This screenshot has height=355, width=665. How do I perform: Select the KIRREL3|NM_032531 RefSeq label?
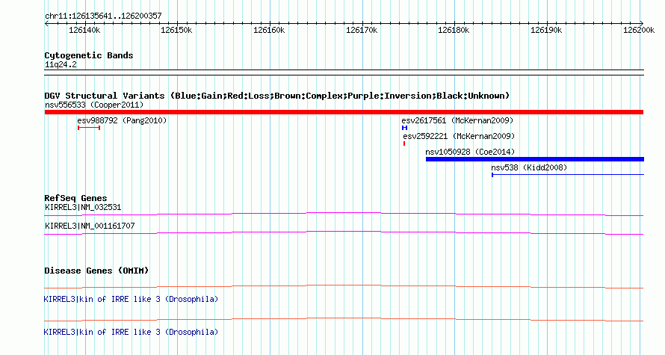coord(83,208)
